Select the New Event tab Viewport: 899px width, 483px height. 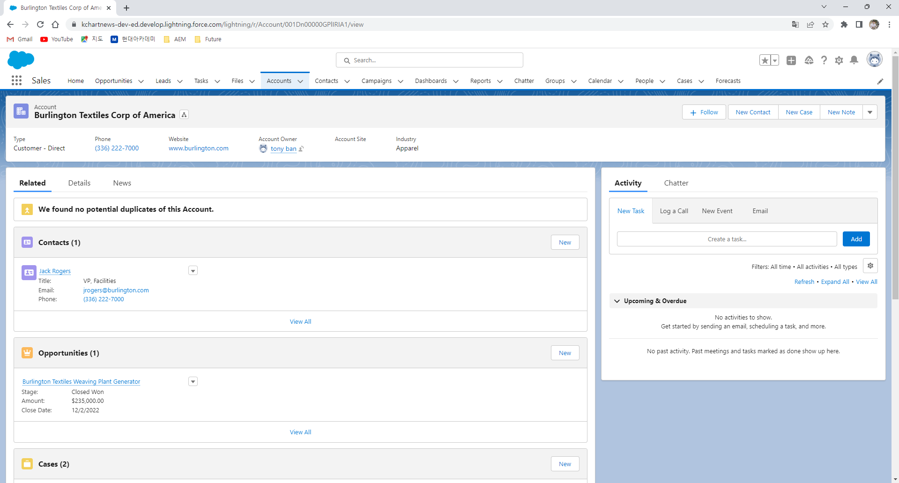pyautogui.click(x=717, y=211)
